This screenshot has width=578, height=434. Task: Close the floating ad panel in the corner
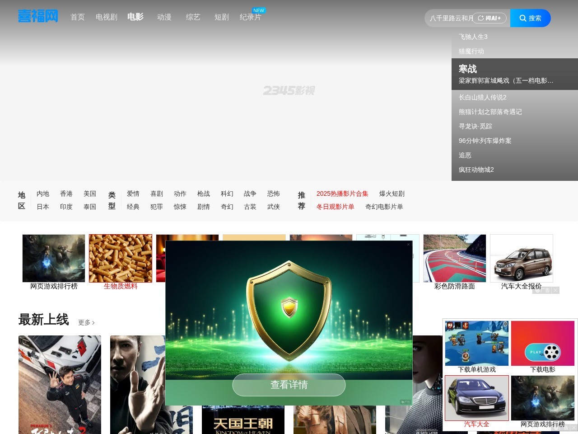(x=573, y=427)
